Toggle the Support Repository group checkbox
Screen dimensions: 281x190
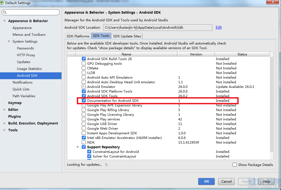pyautogui.click(x=84, y=147)
